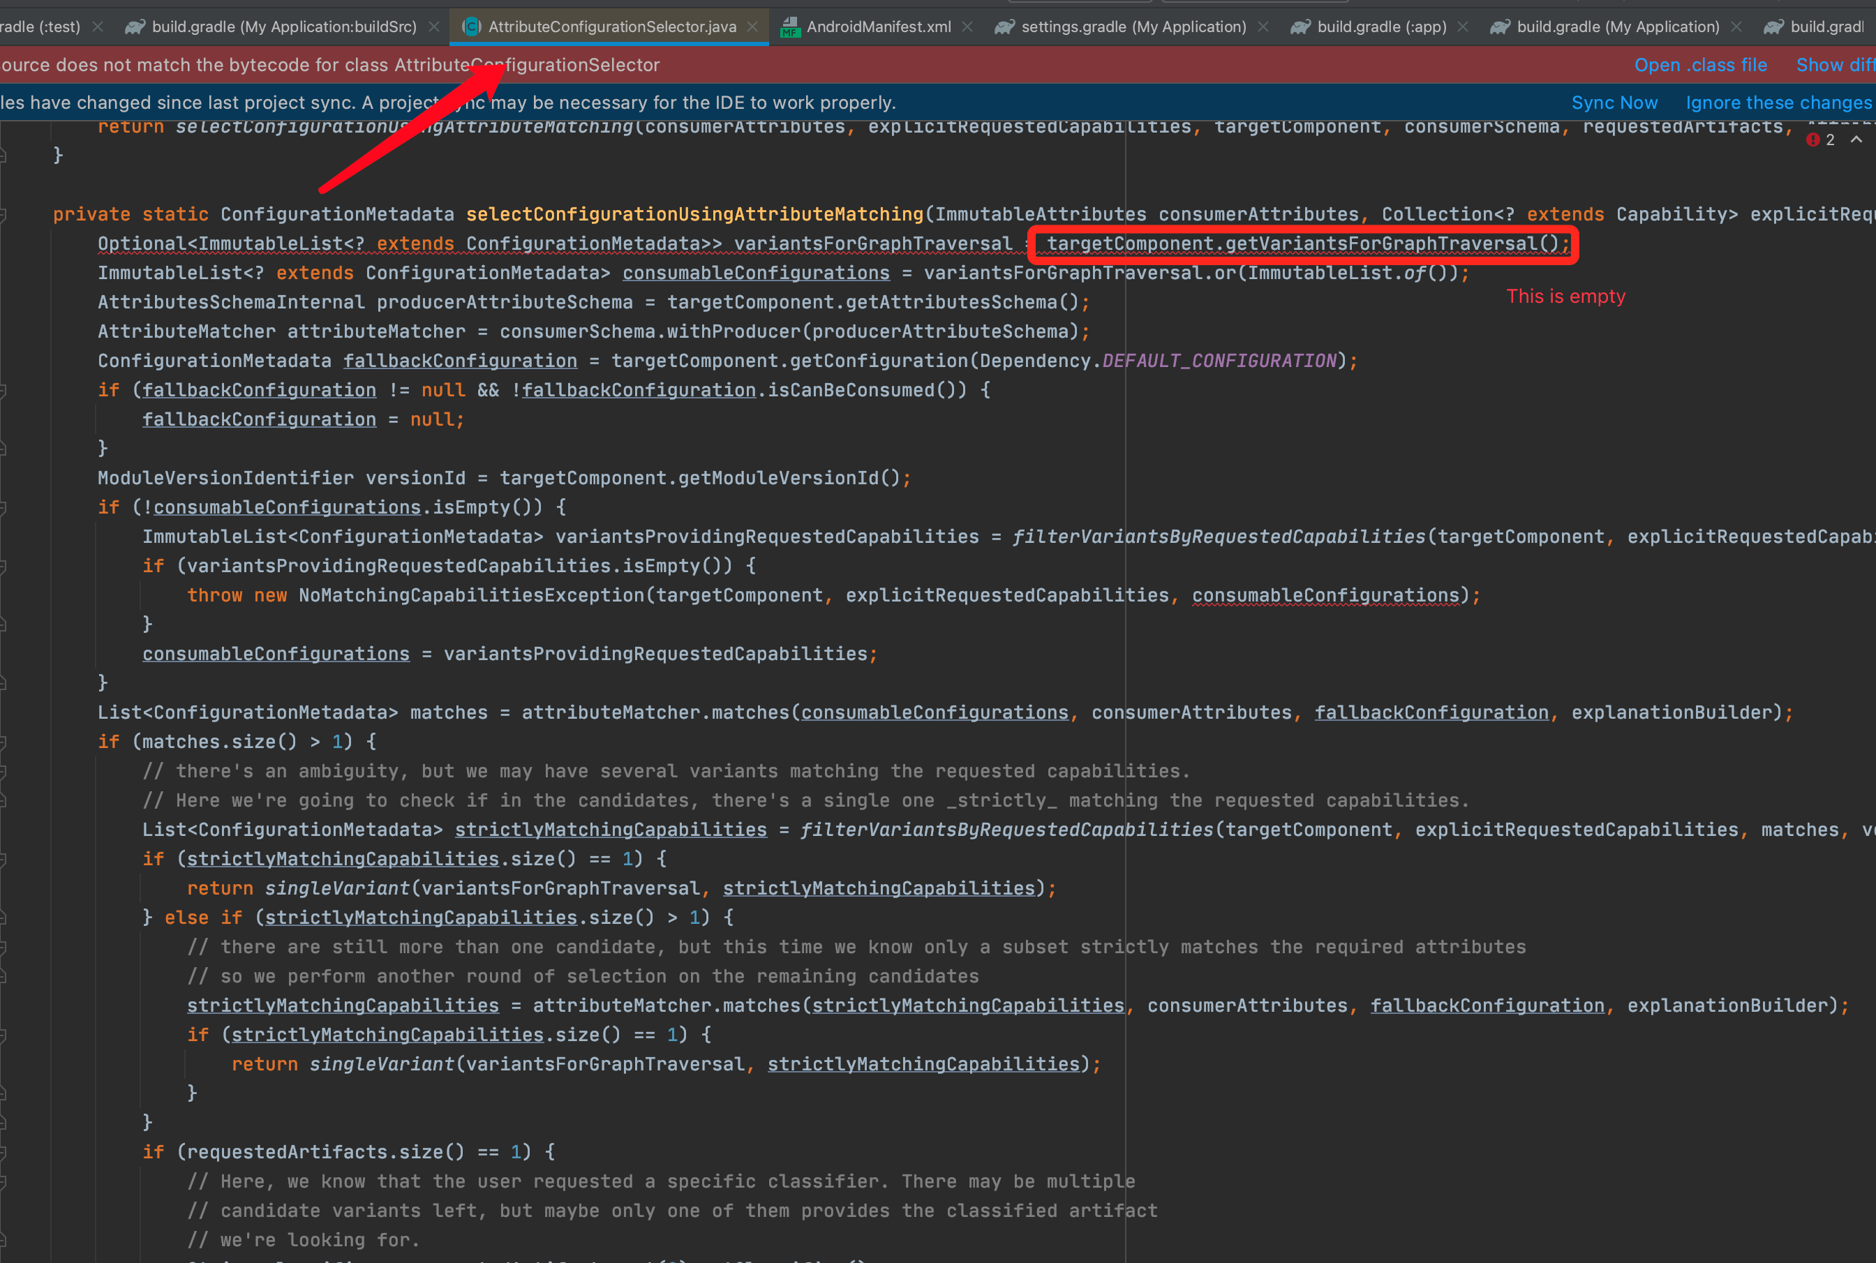Close the AttributeConfigurationSelector.java tab
Image resolution: width=1876 pixels, height=1263 pixels.
point(752,27)
